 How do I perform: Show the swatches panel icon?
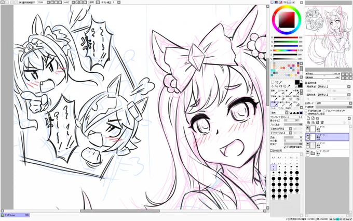pos(289,2)
